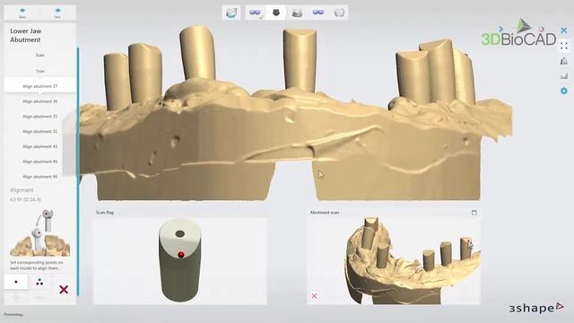Select the blue teeth with checkmark step icon
The width and height of the screenshot is (574, 323).
pos(256,13)
